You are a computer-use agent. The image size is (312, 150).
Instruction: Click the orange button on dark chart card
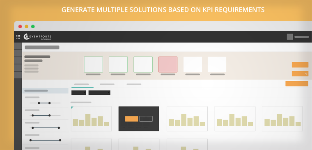pyautogui.click(x=132, y=119)
